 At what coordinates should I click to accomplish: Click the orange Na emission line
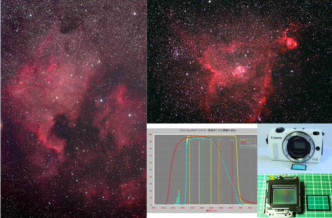219,172
